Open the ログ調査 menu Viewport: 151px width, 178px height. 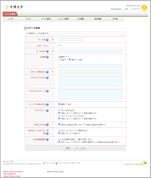[x=81, y=19]
